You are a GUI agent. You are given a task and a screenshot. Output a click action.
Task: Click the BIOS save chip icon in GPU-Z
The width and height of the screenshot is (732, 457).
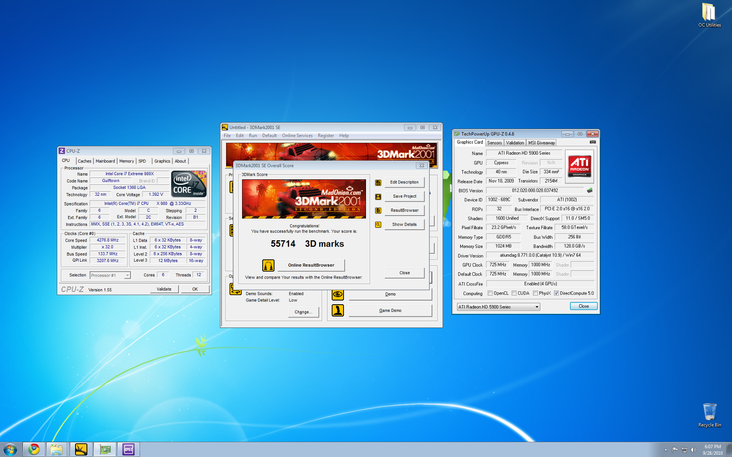[590, 190]
